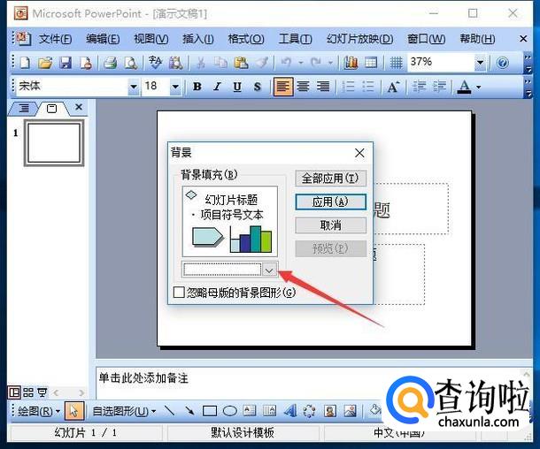Expand the background fill color dropdown

[x=269, y=270]
